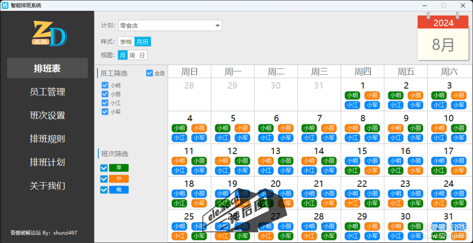This screenshot has height=243, width=473.
Task: Click the blue 晚 shift color tag
Action: (x=119, y=190)
